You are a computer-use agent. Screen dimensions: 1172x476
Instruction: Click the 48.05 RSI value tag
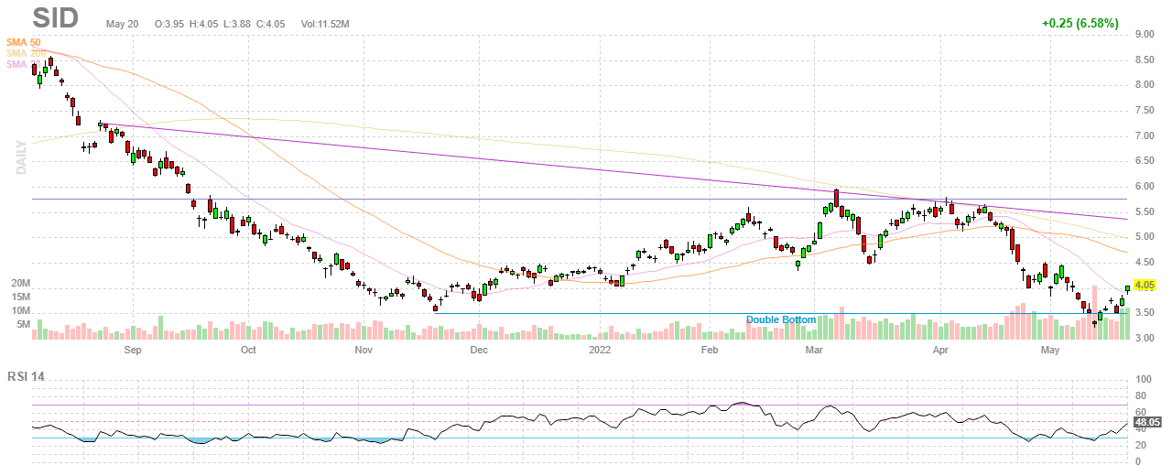[1146, 424]
